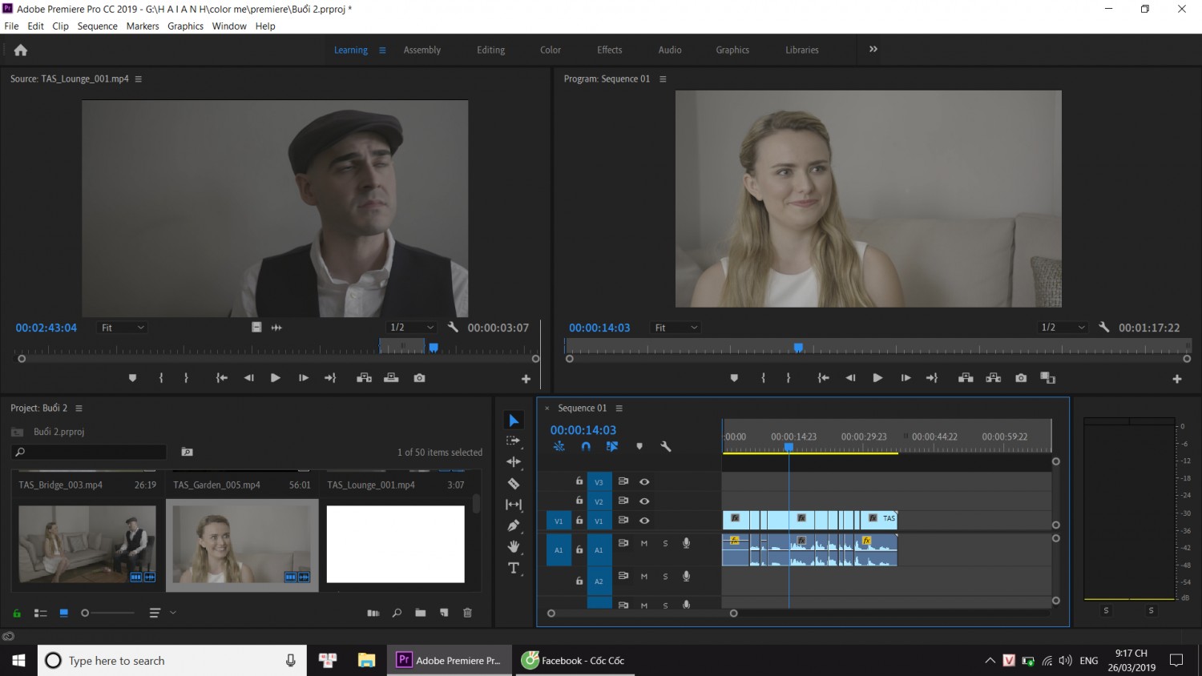Solo track A1 with S button

point(665,543)
